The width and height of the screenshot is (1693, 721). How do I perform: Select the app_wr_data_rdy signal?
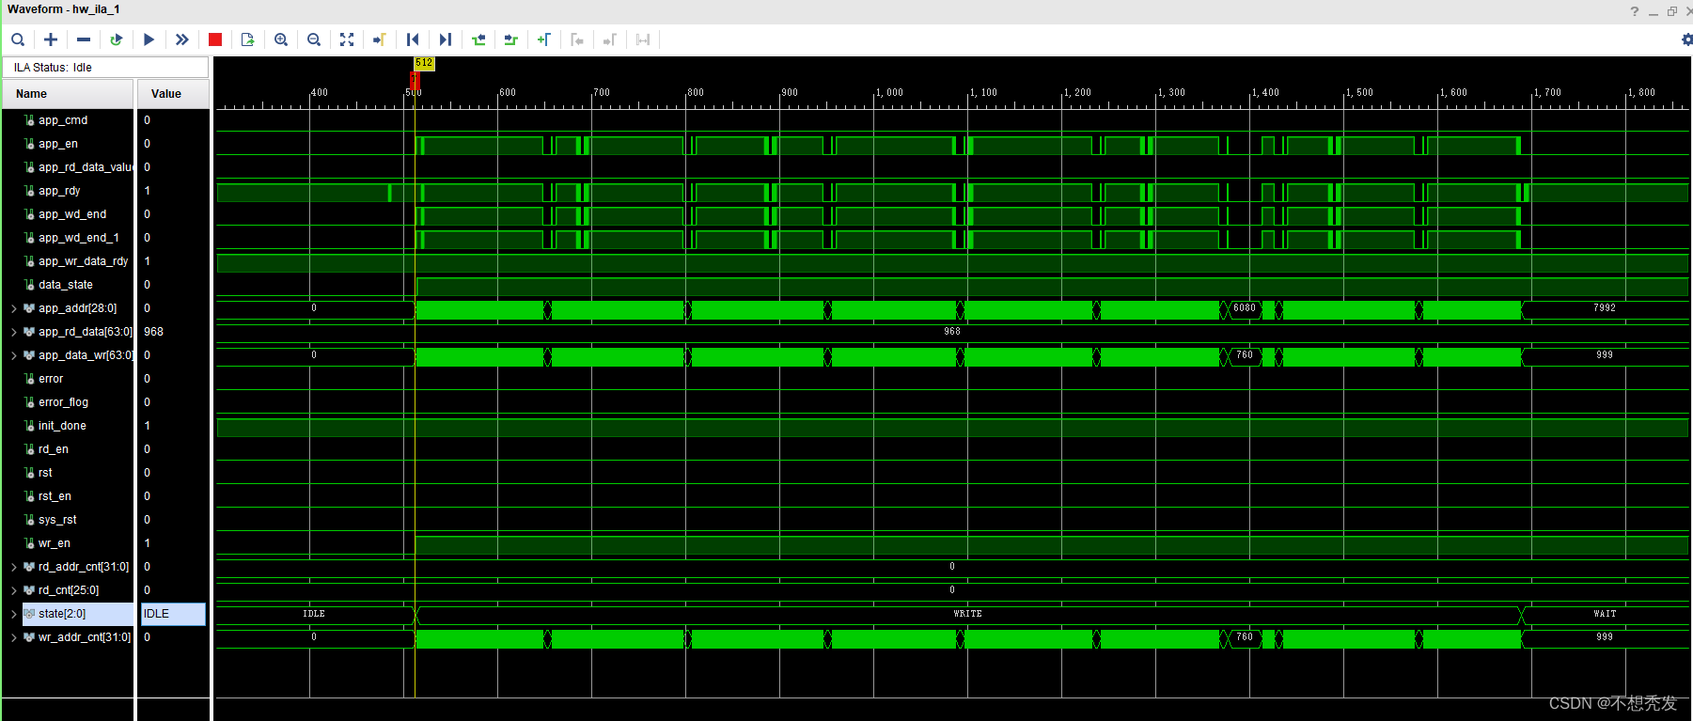click(83, 261)
